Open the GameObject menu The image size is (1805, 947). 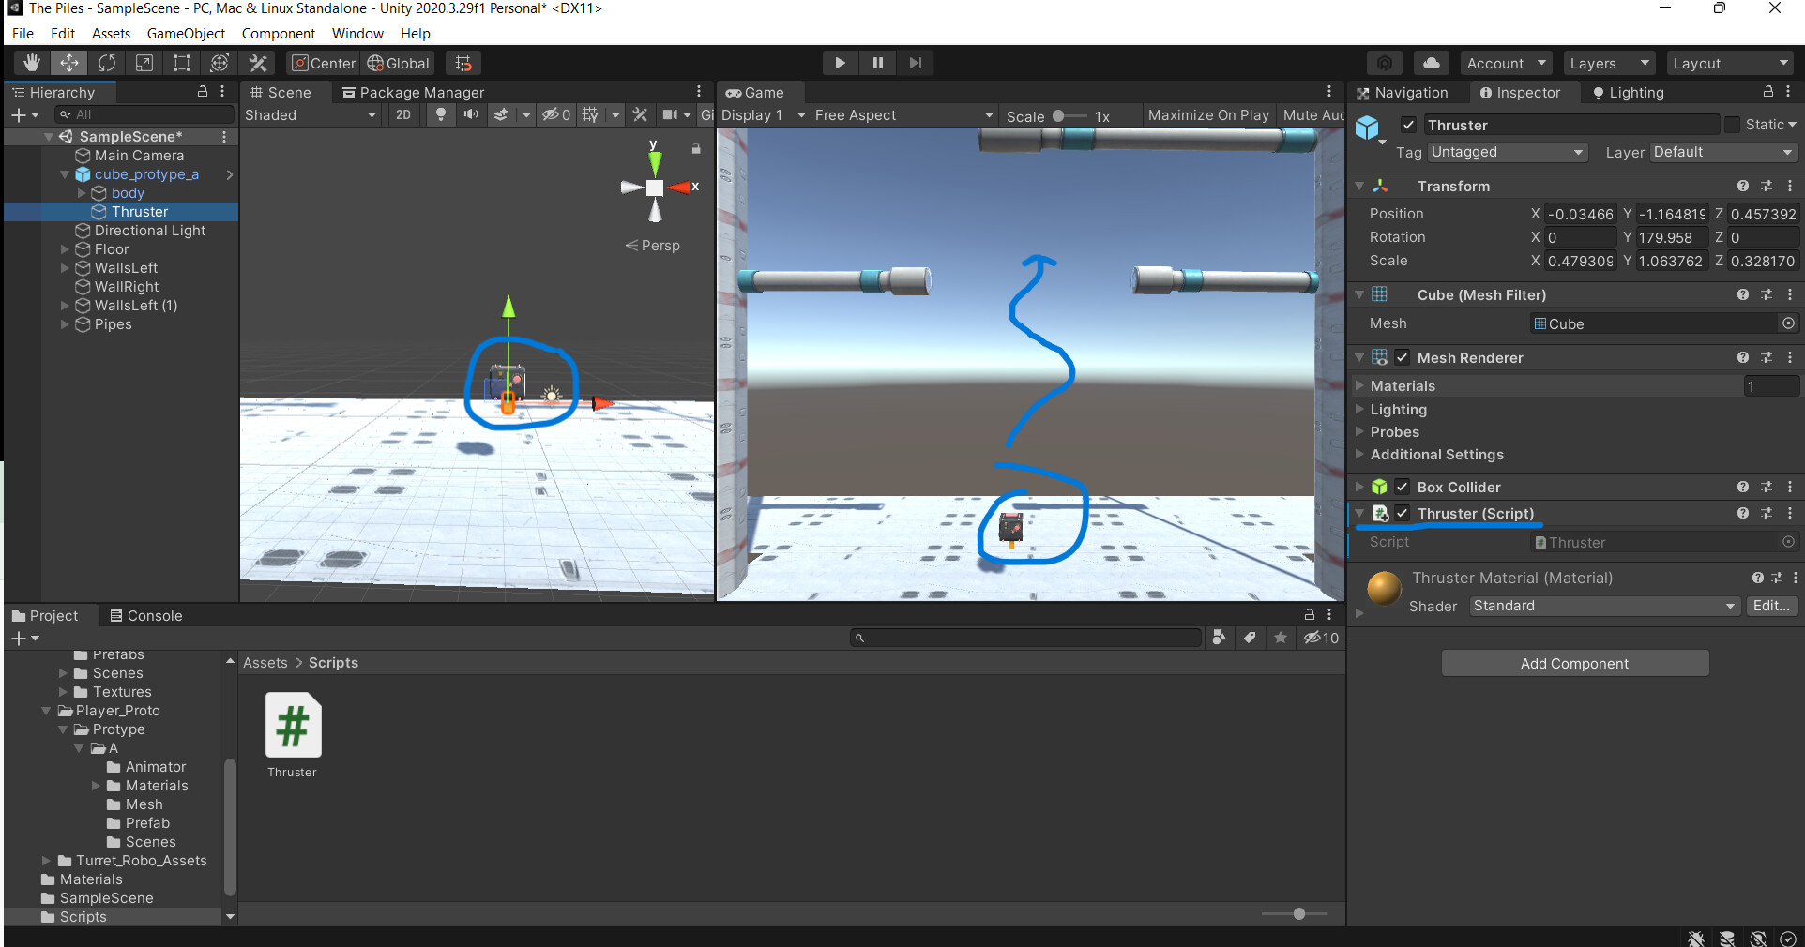coord(186,33)
